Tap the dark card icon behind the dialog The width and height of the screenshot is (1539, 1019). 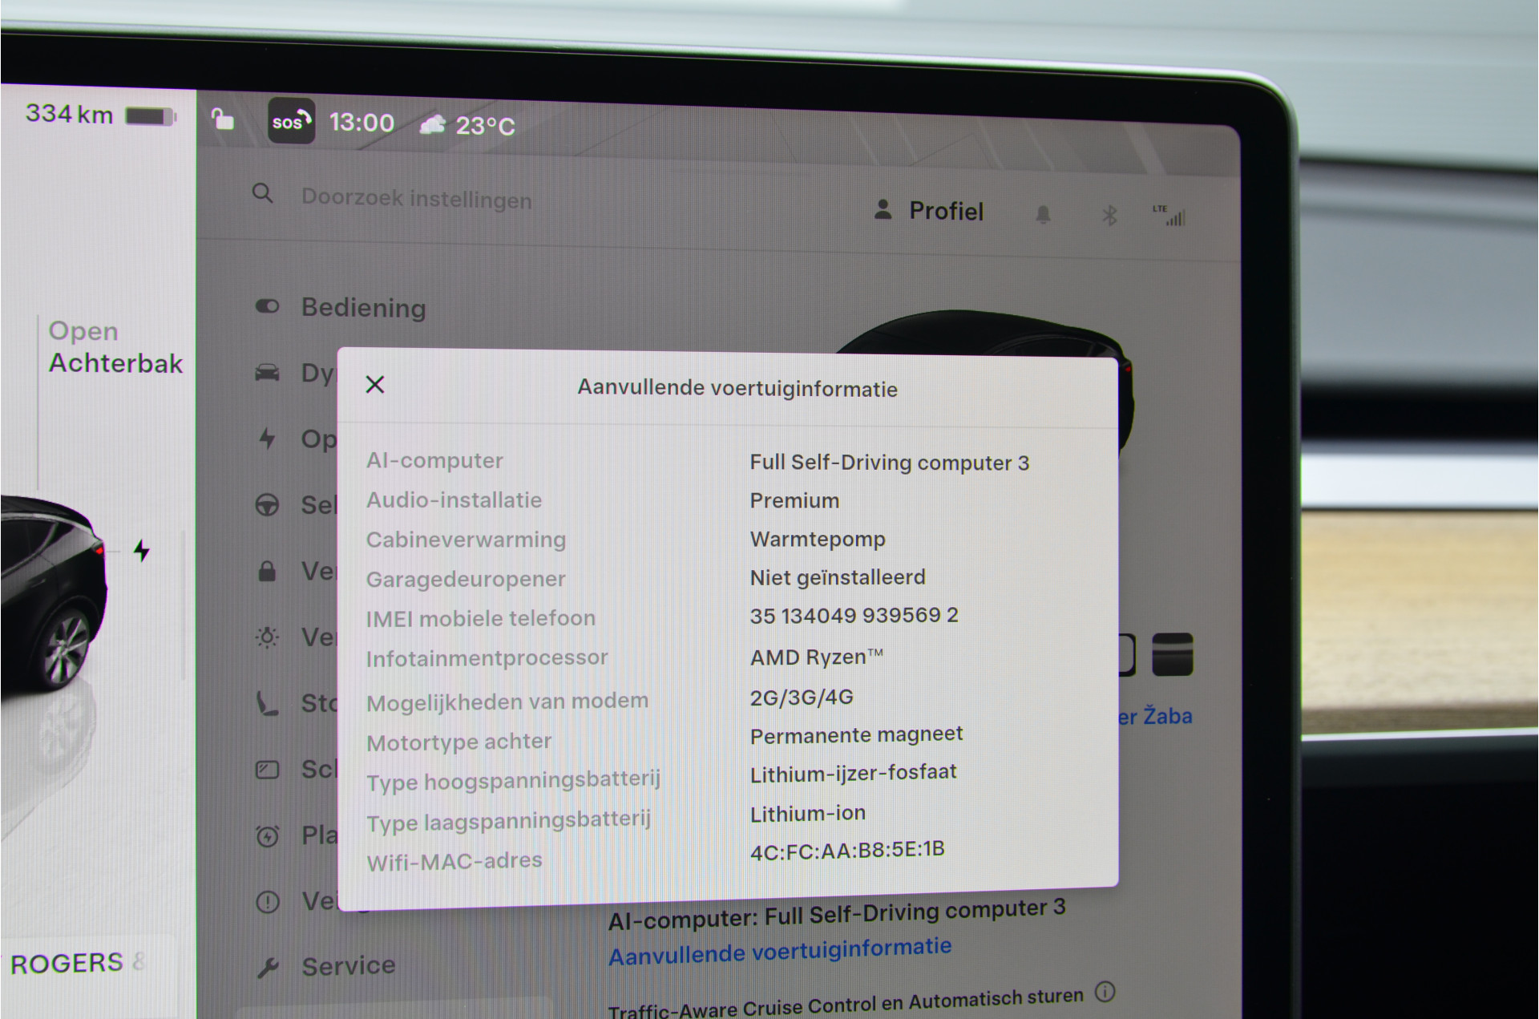tap(1172, 655)
